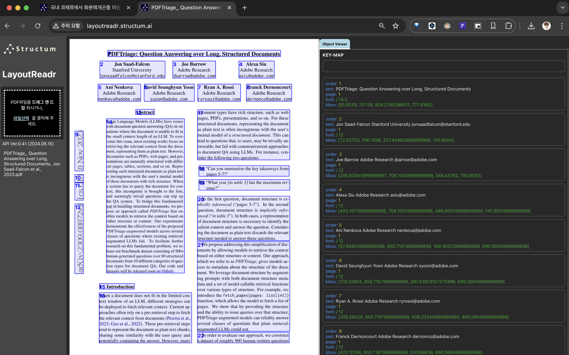Click the 파일선택 file select link
The image size is (569, 355).
21,118
